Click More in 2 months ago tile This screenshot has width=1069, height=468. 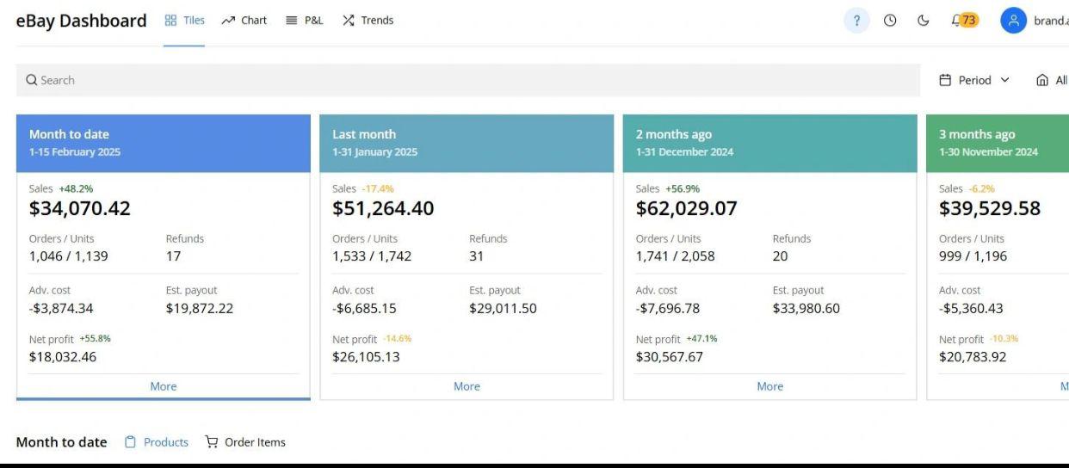click(770, 386)
